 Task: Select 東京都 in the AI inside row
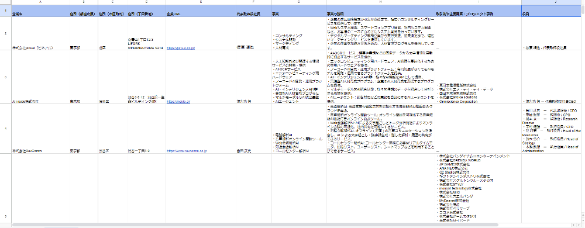click(x=84, y=77)
